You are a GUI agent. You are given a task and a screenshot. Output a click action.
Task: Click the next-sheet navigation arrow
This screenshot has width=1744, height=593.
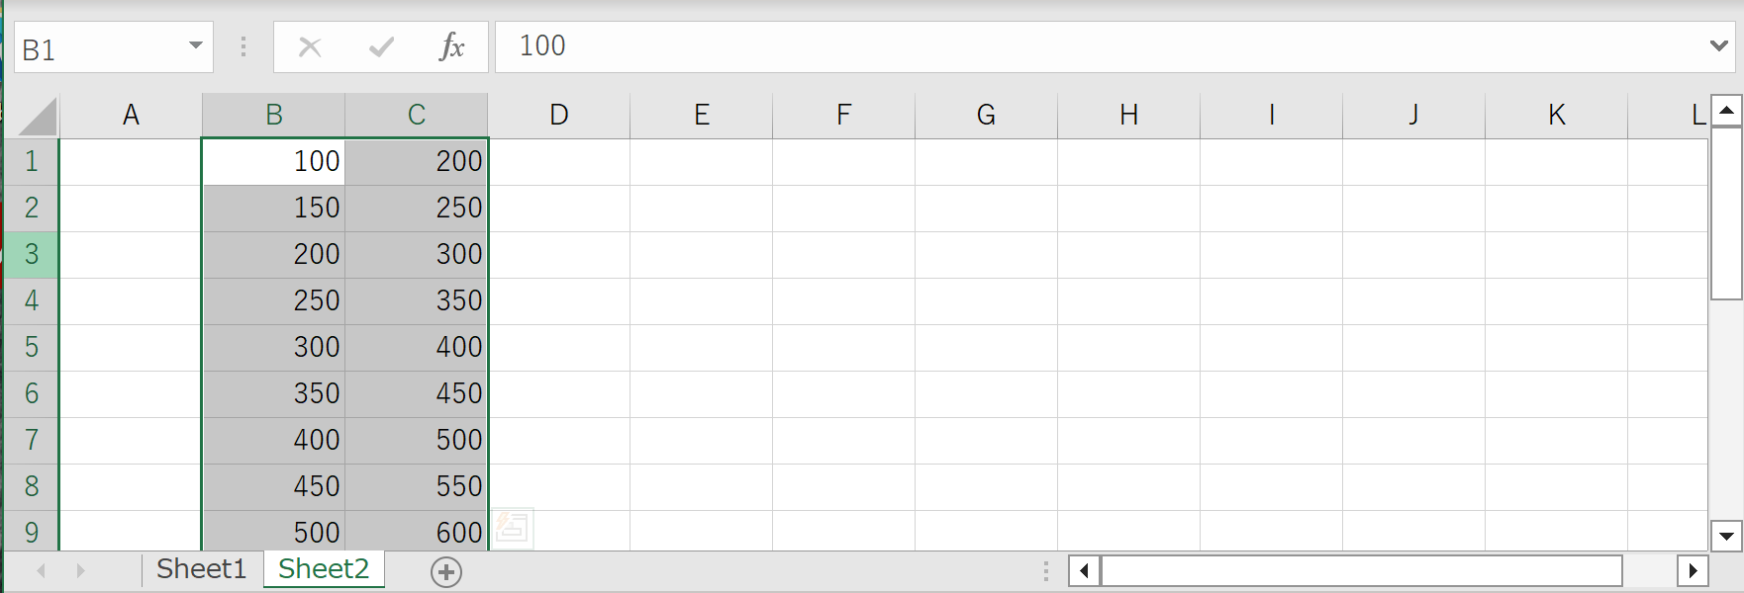(80, 570)
